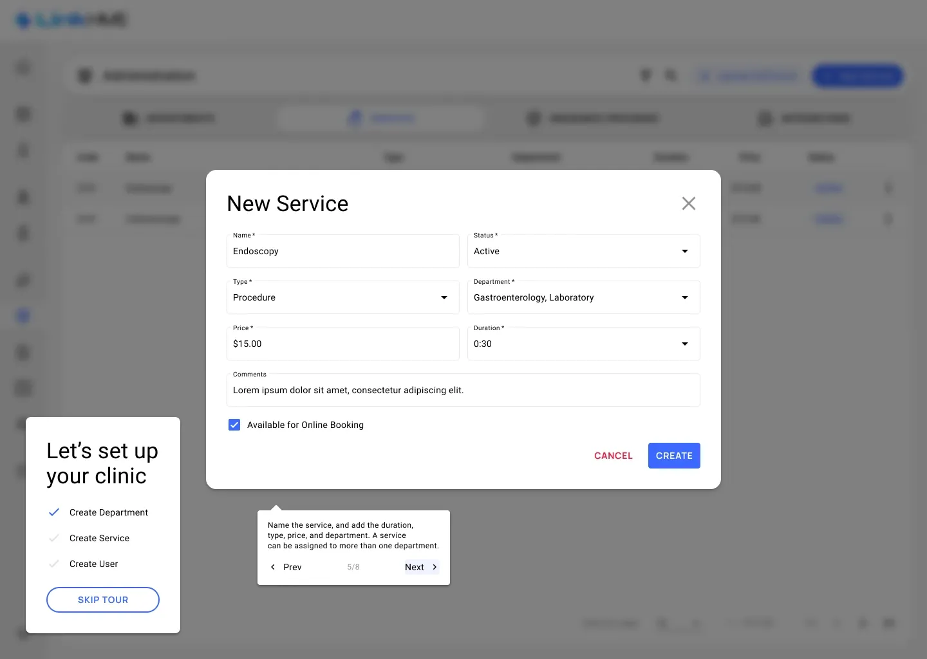
Task: Click the New Service dialog title
Action: coord(288,203)
